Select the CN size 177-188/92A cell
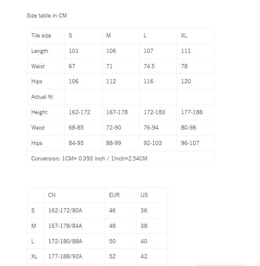The height and width of the screenshot is (266, 260). [74, 256]
